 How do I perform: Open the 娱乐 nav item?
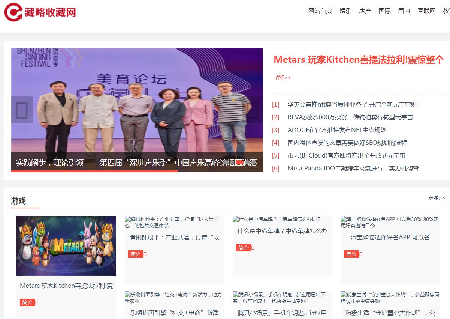[x=345, y=11]
